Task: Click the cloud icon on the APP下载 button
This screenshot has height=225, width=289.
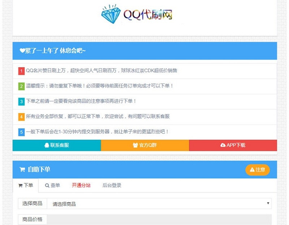Action: click(223, 145)
